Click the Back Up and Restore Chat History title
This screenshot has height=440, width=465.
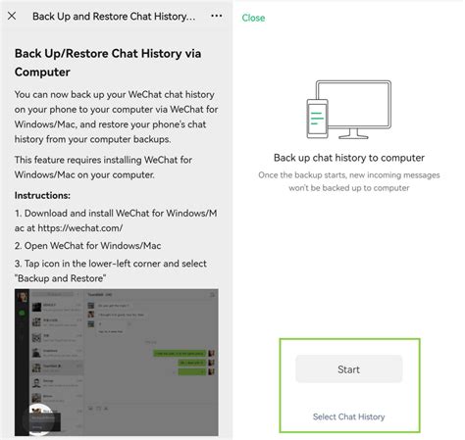[114, 16]
